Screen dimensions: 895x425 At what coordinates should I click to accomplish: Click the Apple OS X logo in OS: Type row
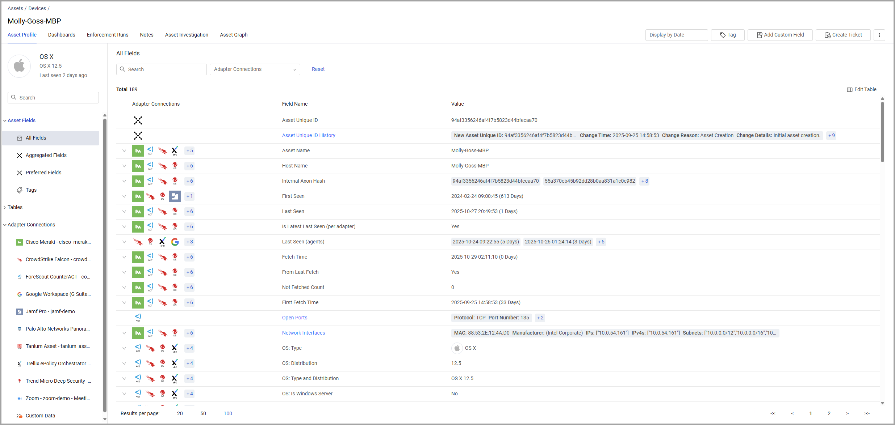(x=457, y=348)
